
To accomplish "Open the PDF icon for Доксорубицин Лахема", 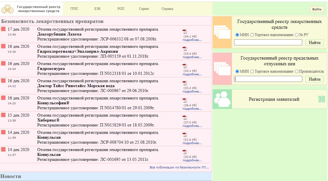I will click(185, 31).
